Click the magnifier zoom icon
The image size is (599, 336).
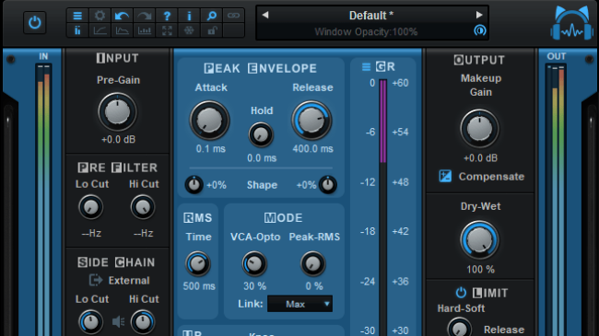click(x=212, y=16)
